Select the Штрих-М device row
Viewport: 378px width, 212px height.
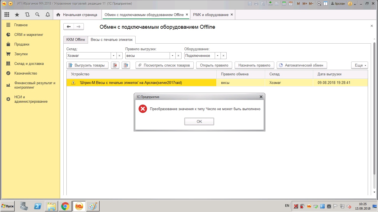pyautogui.click(x=141, y=83)
